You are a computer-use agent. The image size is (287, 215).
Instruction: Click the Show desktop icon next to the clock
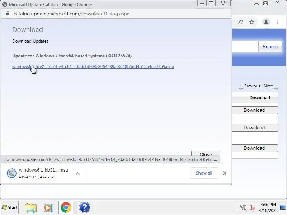283,207
